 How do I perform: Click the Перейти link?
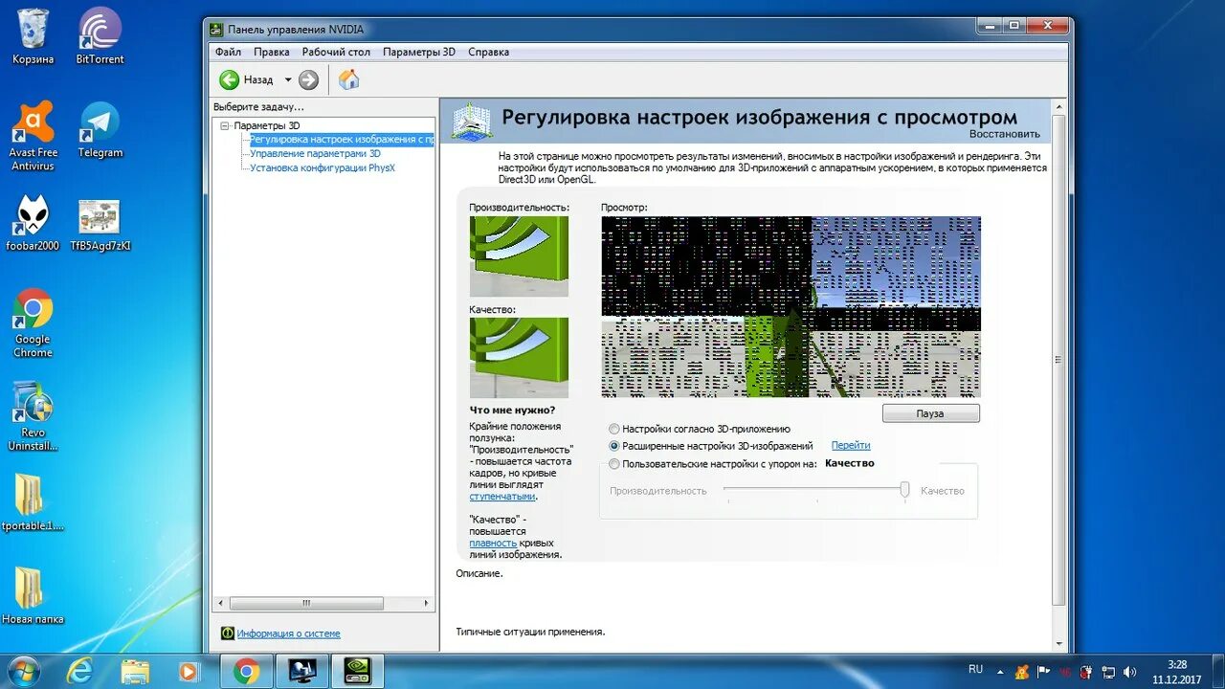851,445
